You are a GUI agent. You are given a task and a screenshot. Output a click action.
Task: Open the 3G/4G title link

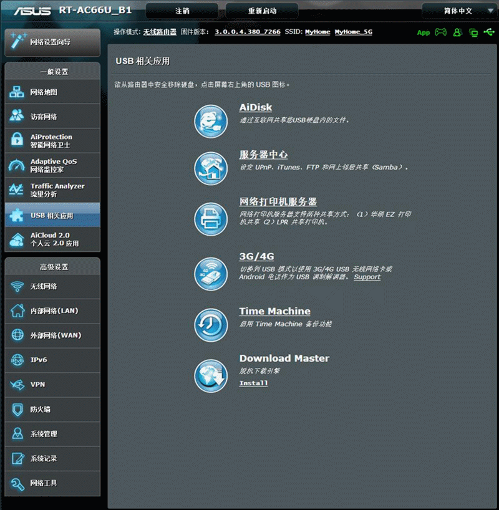pos(256,256)
